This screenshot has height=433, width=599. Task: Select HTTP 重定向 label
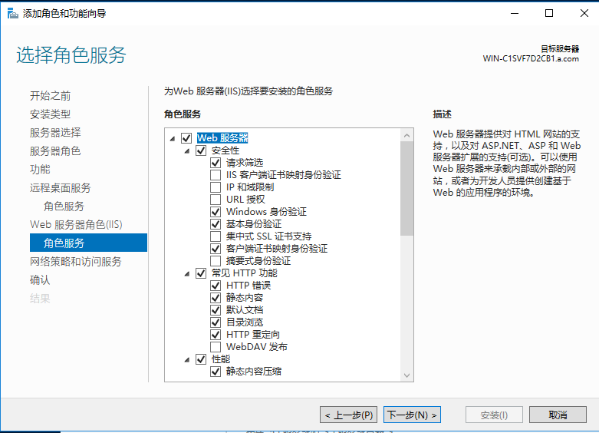click(253, 334)
